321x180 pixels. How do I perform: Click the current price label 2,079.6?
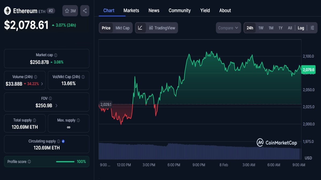tap(308, 70)
